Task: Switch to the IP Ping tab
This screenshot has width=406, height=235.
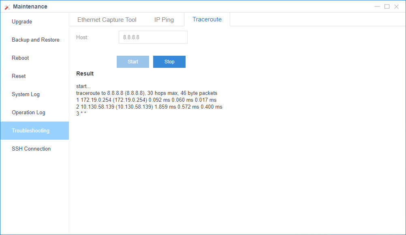Action: click(164, 20)
